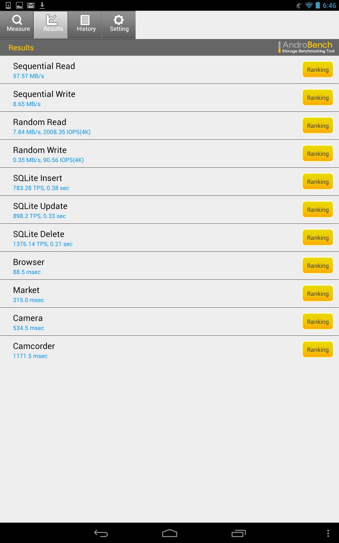Tap the Wi-Fi status icon

[309, 5]
